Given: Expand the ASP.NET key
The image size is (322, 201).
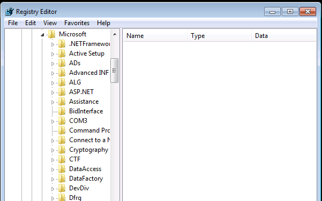Looking at the screenshot, I should pos(53,92).
